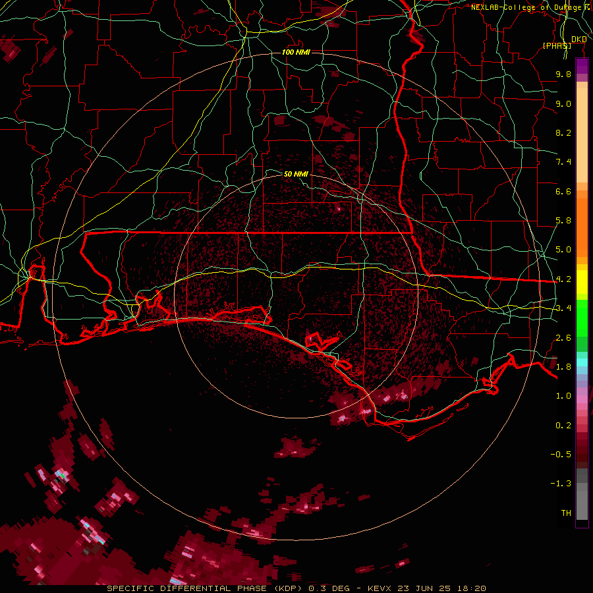Viewport: 593px width, 593px height.
Task: Click the 6.6 value on the color scale
Action: [563, 191]
